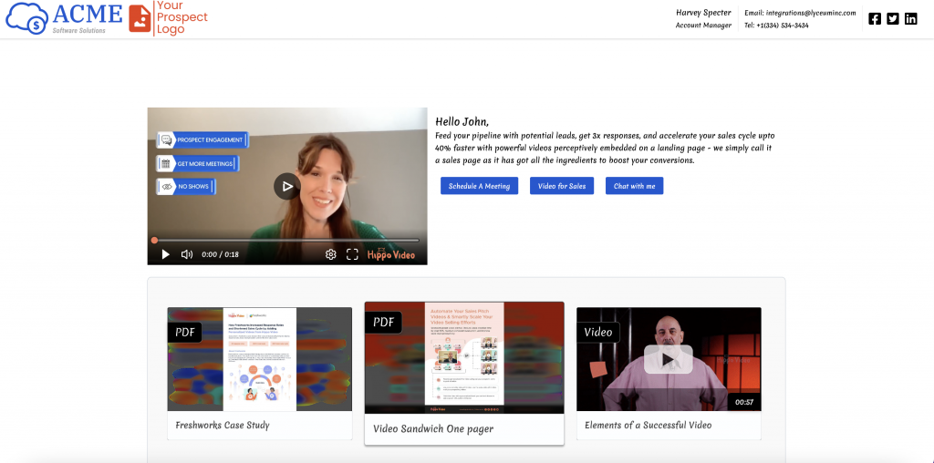Click the PDF badge on Video Sandwich card
Viewport: 934px width, 463px height.
tap(384, 323)
